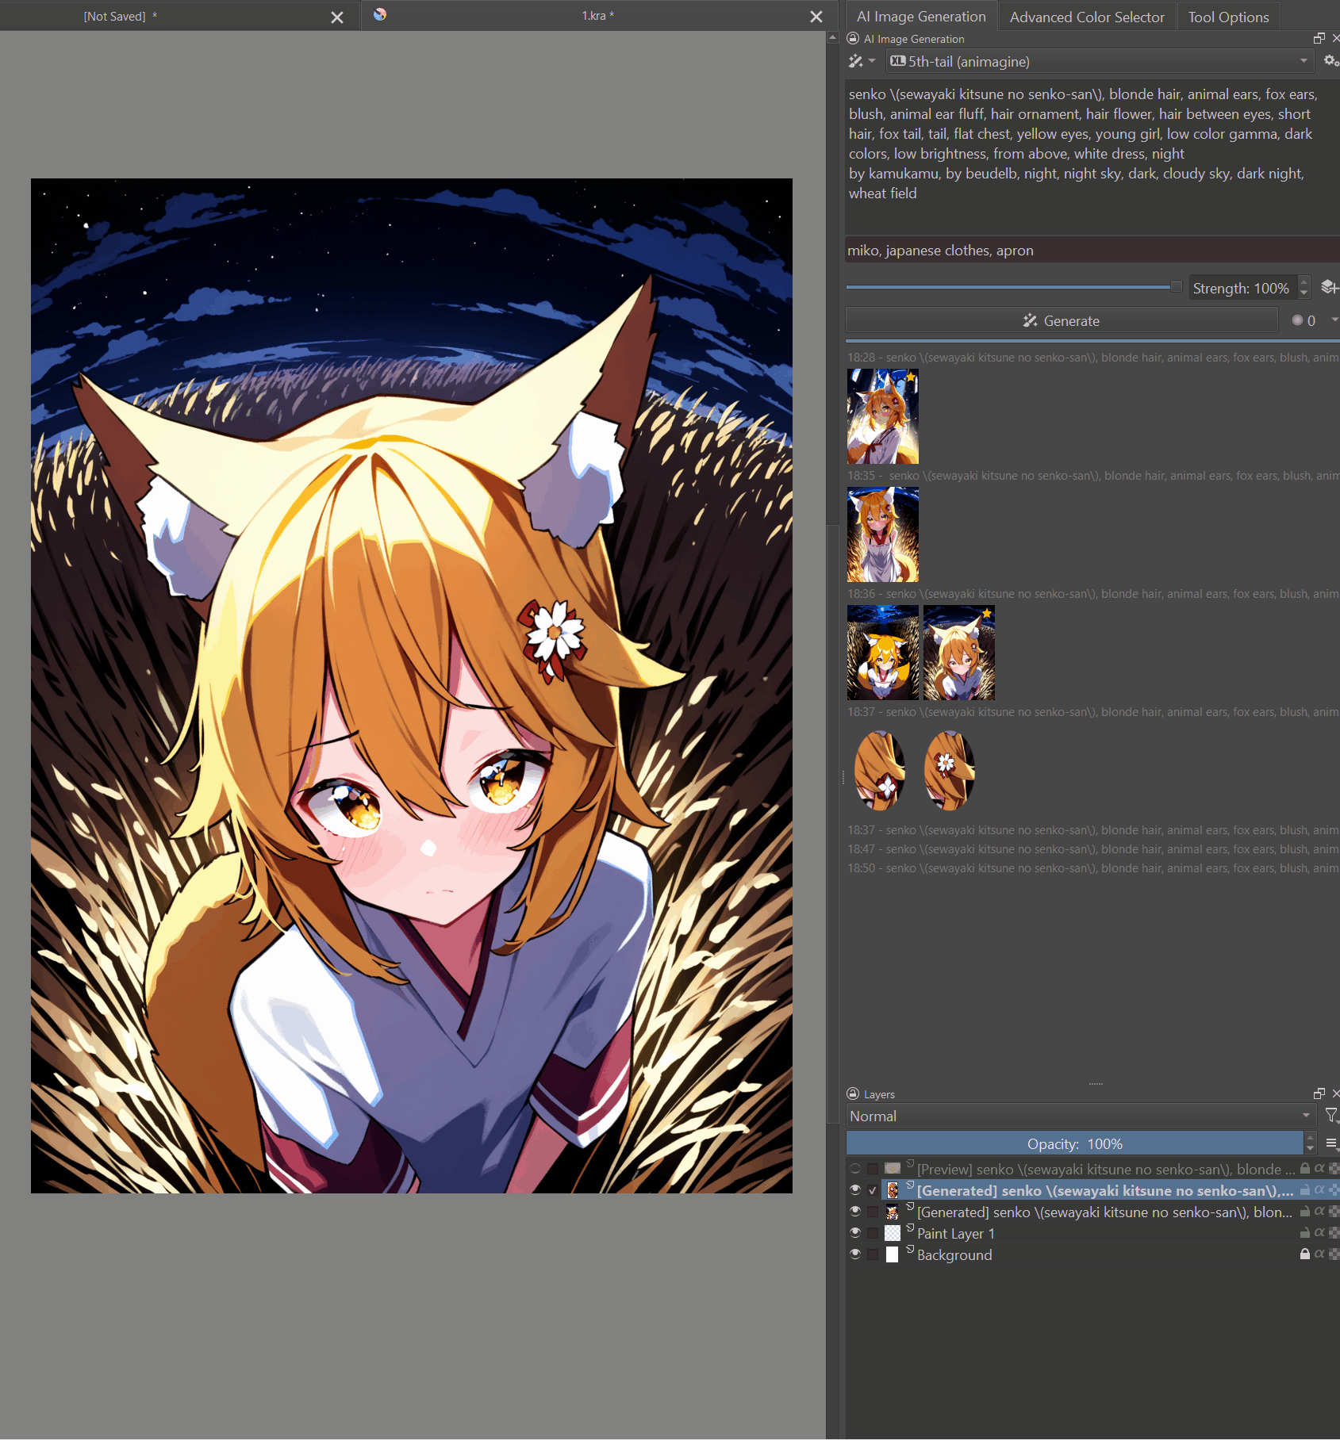
Task: Decrease layer Opacity with down arrow
Action: (1310, 1148)
